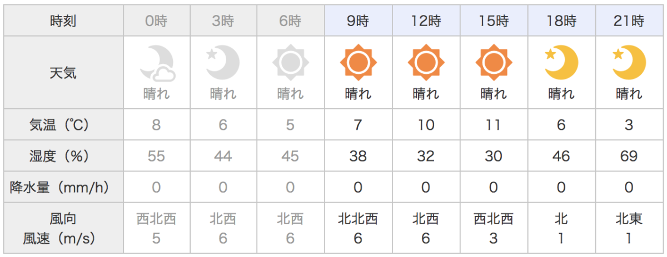Click the 時刻 row header

[63, 22]
